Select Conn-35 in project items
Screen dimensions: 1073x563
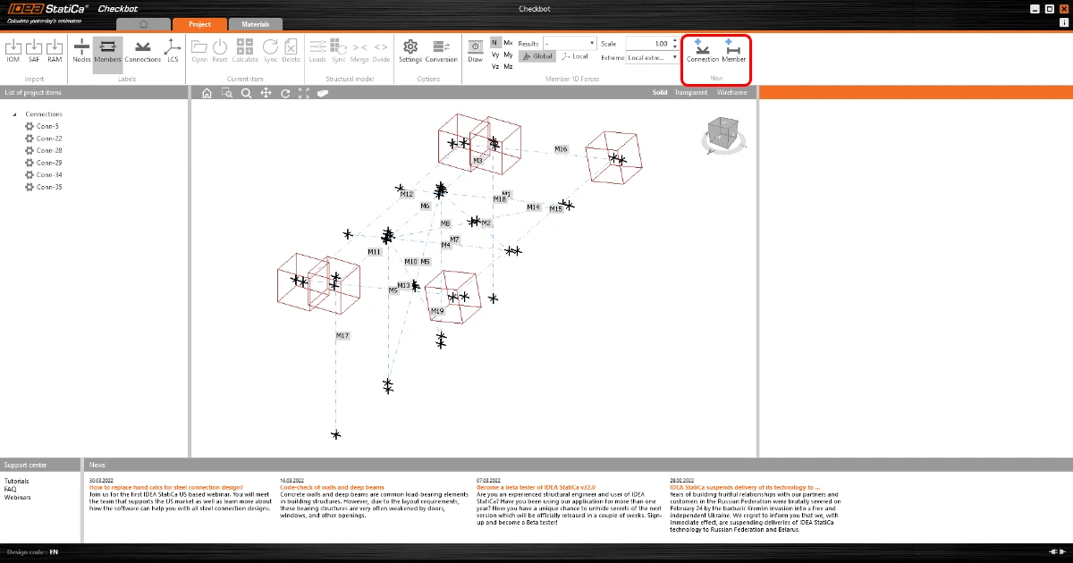[48, 187]
